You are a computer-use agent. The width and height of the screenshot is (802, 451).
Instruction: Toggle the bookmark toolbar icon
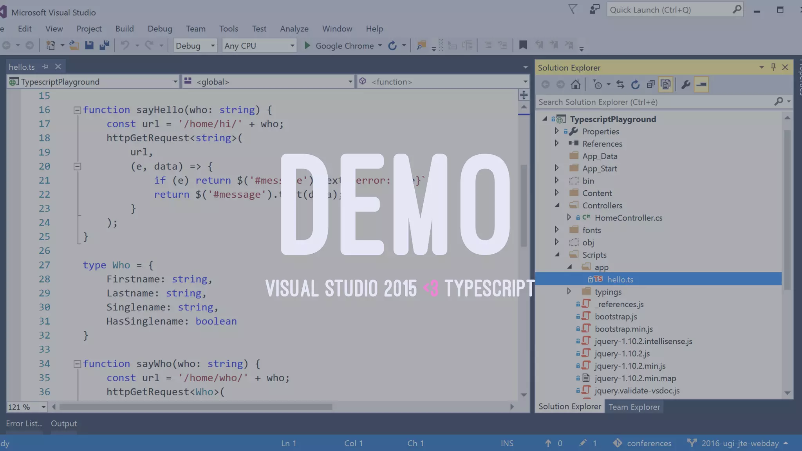pyautogui.click(x=523, y=45)
